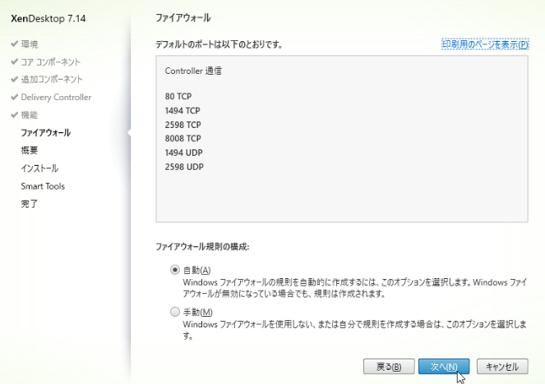Image resolution: width=545 pixels, height=384 pixels.
Task: Select the 機能 step in the sidebar
Action: [30, 115]
